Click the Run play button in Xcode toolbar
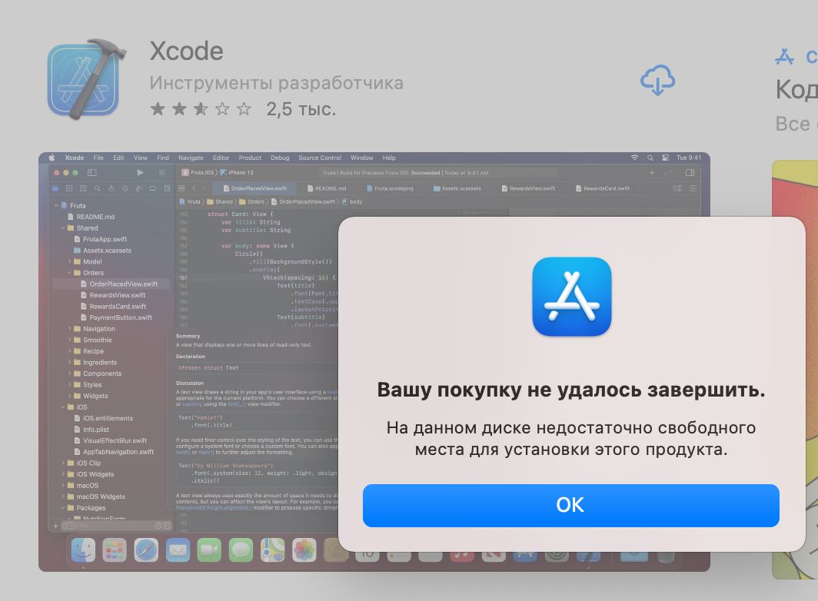 pos(140,173)
